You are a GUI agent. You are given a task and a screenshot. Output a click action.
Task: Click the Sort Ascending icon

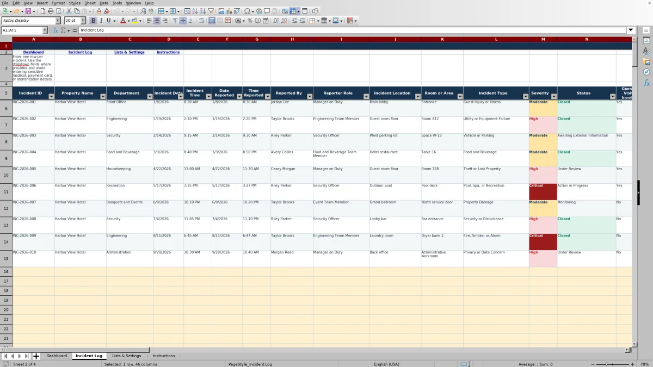[195, 11]
